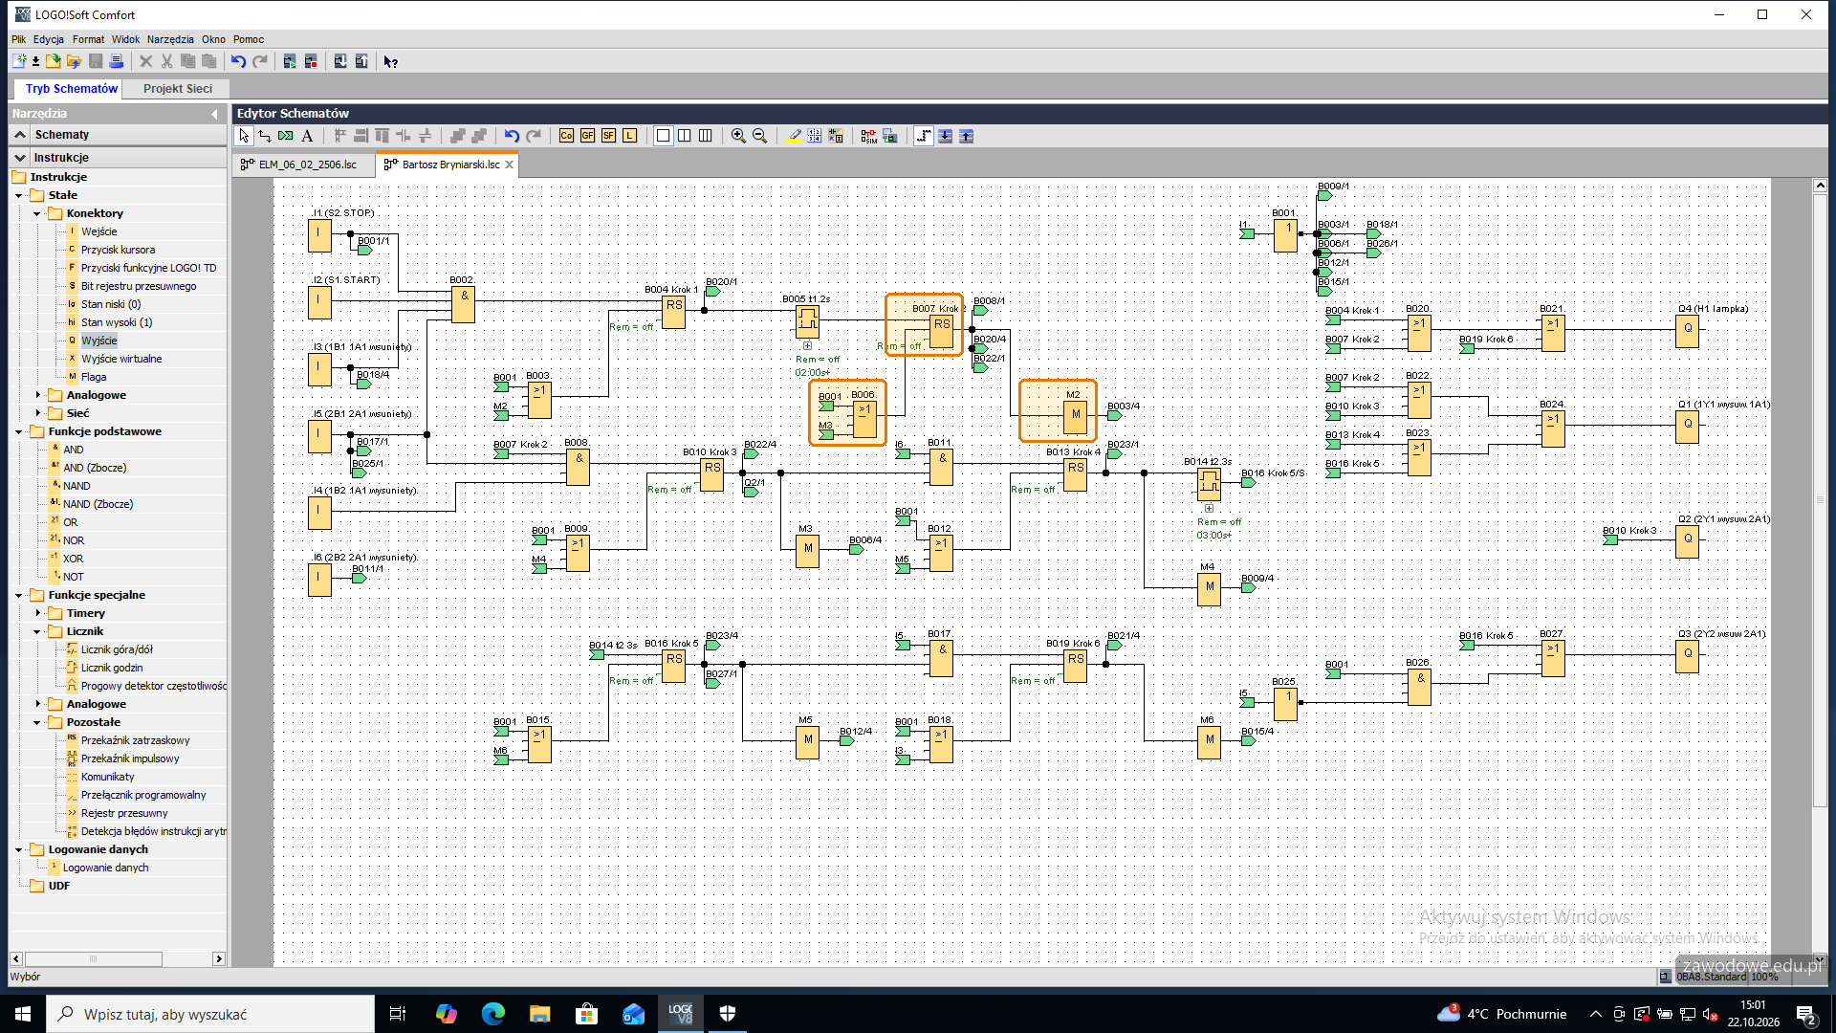Image resolution: width=1836 pixels, height=1033 pixels.
Task: Switch to the Projekt Sieci tab
Action: (178, 89)
